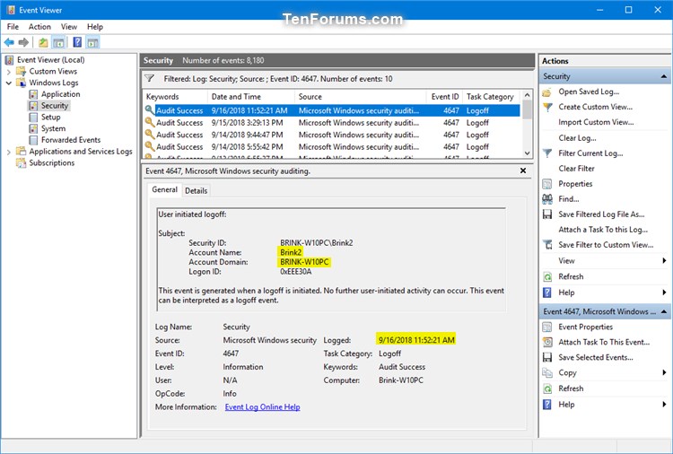Screen dimensions: 673x454
Task: Click Clear Filter in Actions pane
Action: [x=576, y=169]
